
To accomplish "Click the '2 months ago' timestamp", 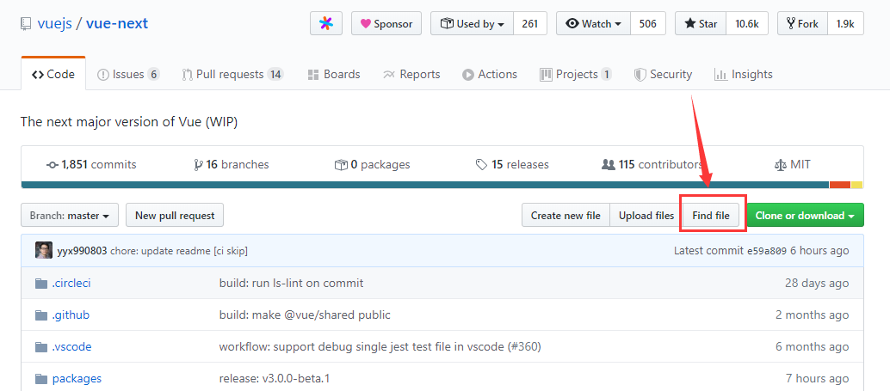I will (x=813, y=315).
